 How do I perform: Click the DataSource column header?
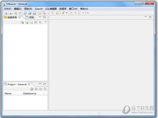click(33, 94)
